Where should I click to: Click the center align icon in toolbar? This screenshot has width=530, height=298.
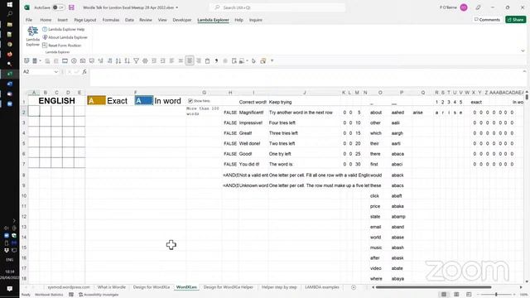[190, 60]
